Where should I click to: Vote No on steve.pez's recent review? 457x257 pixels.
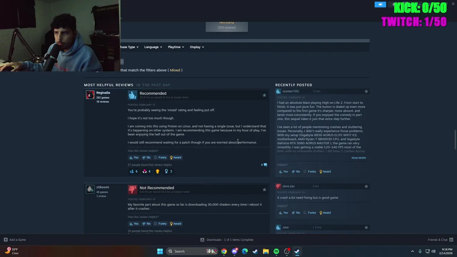pyautogui.click(x=296, y=213)
